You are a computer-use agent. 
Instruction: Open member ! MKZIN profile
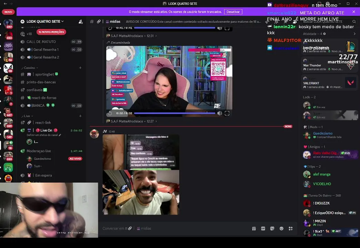pos(329,223)
